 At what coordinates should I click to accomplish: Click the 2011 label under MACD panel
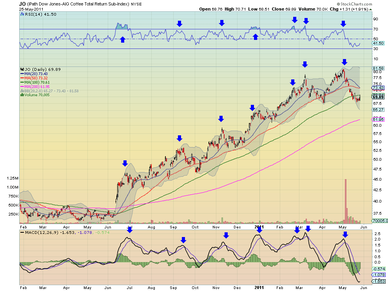(259, 287)
